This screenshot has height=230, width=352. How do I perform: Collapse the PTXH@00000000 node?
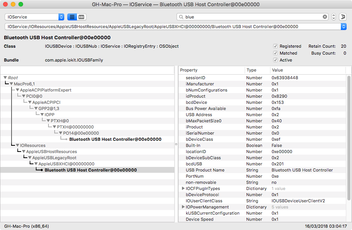54,127
